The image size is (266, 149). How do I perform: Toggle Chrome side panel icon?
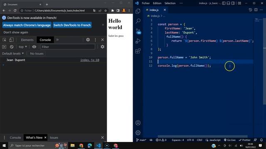coord(118,10)
